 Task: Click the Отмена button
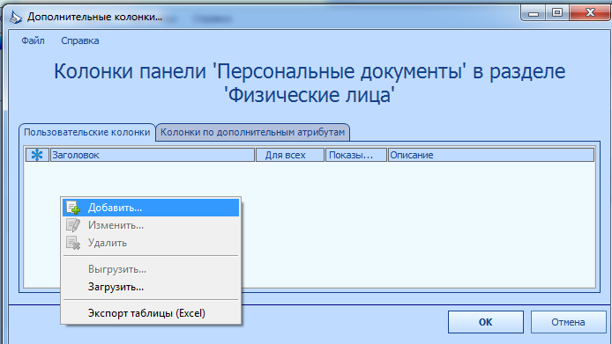coord(568,322)
